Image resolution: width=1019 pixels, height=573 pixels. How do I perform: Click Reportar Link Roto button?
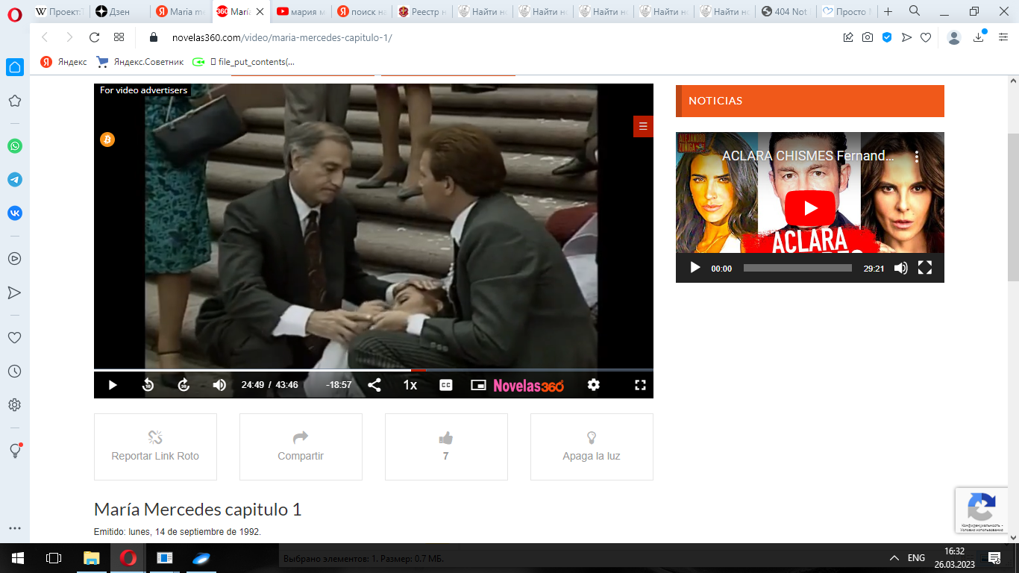pos(155,447)
